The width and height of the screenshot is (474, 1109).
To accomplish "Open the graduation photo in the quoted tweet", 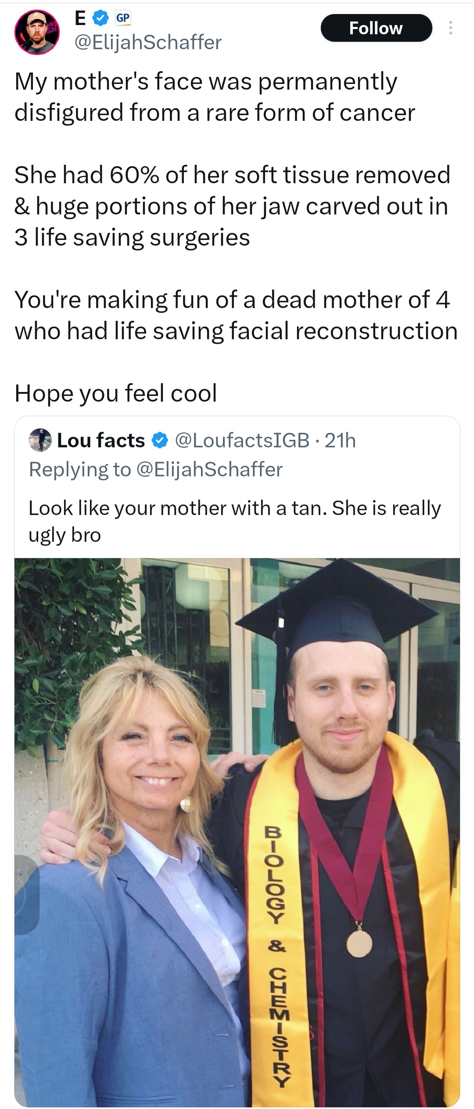I will click(x=237, y=830).
